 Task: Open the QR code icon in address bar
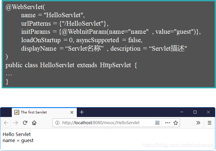coord(157,123)
